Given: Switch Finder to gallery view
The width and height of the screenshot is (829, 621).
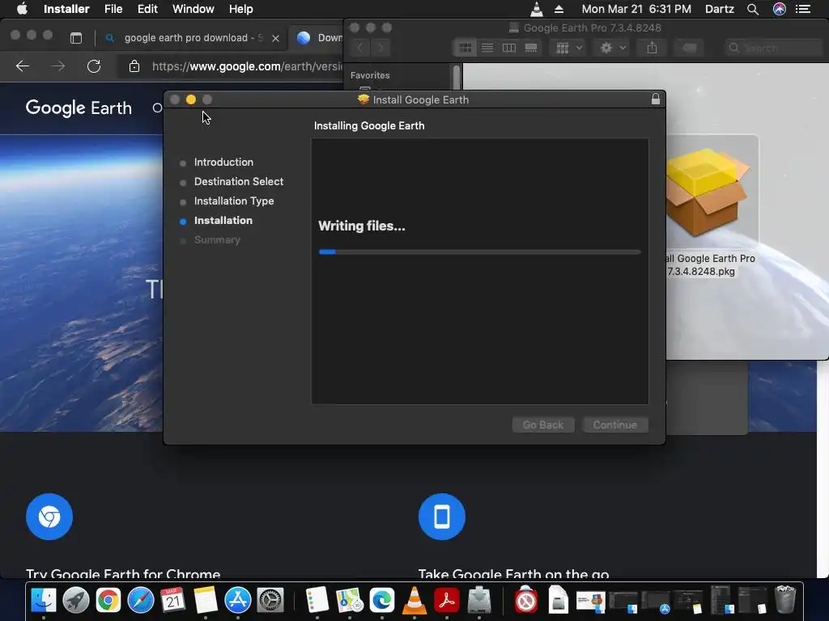Looking at the screenshot, I should (531, 48).
